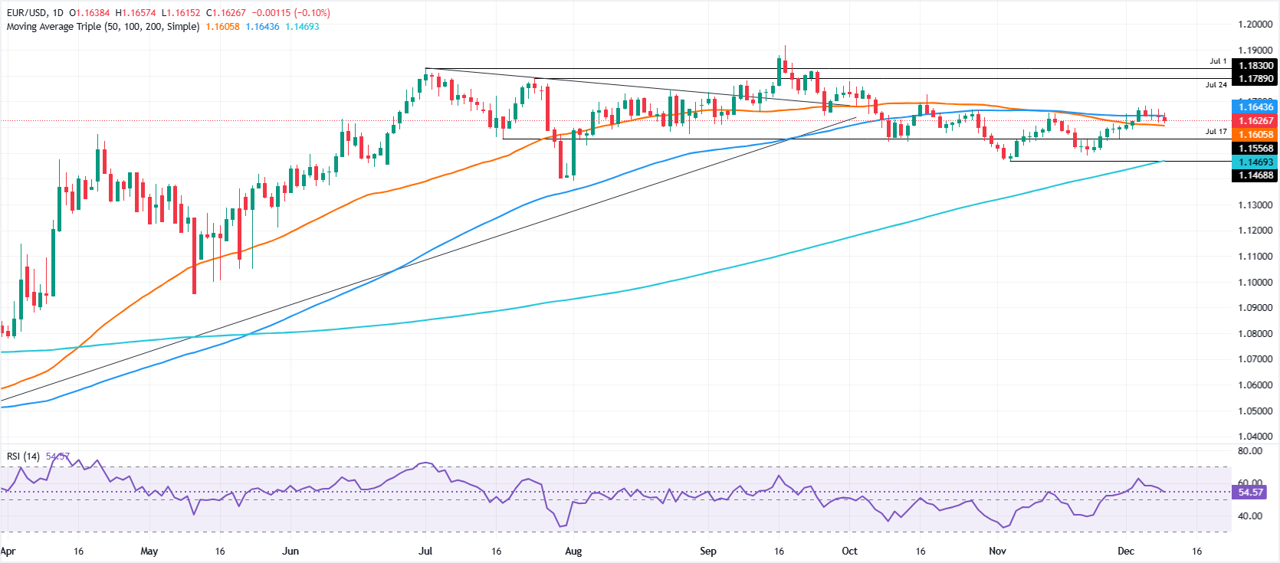Screen dimensions: 1280x563
Task: Click the red 1.16267 current price tag
Action: click(x=1255, y=121)
